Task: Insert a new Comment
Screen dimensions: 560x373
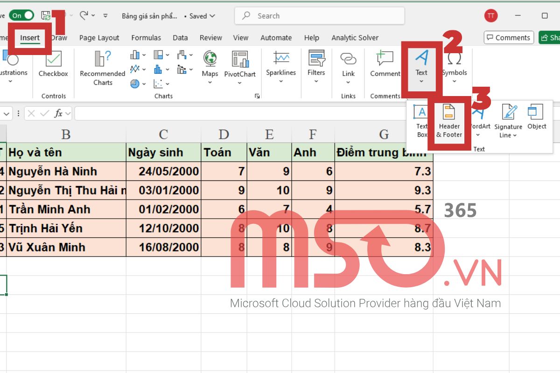Action: [x=385, y=64]
